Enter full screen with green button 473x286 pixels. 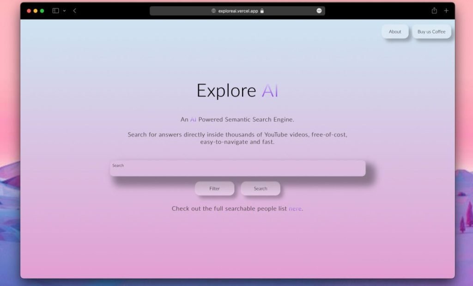[x=42, y=11]
